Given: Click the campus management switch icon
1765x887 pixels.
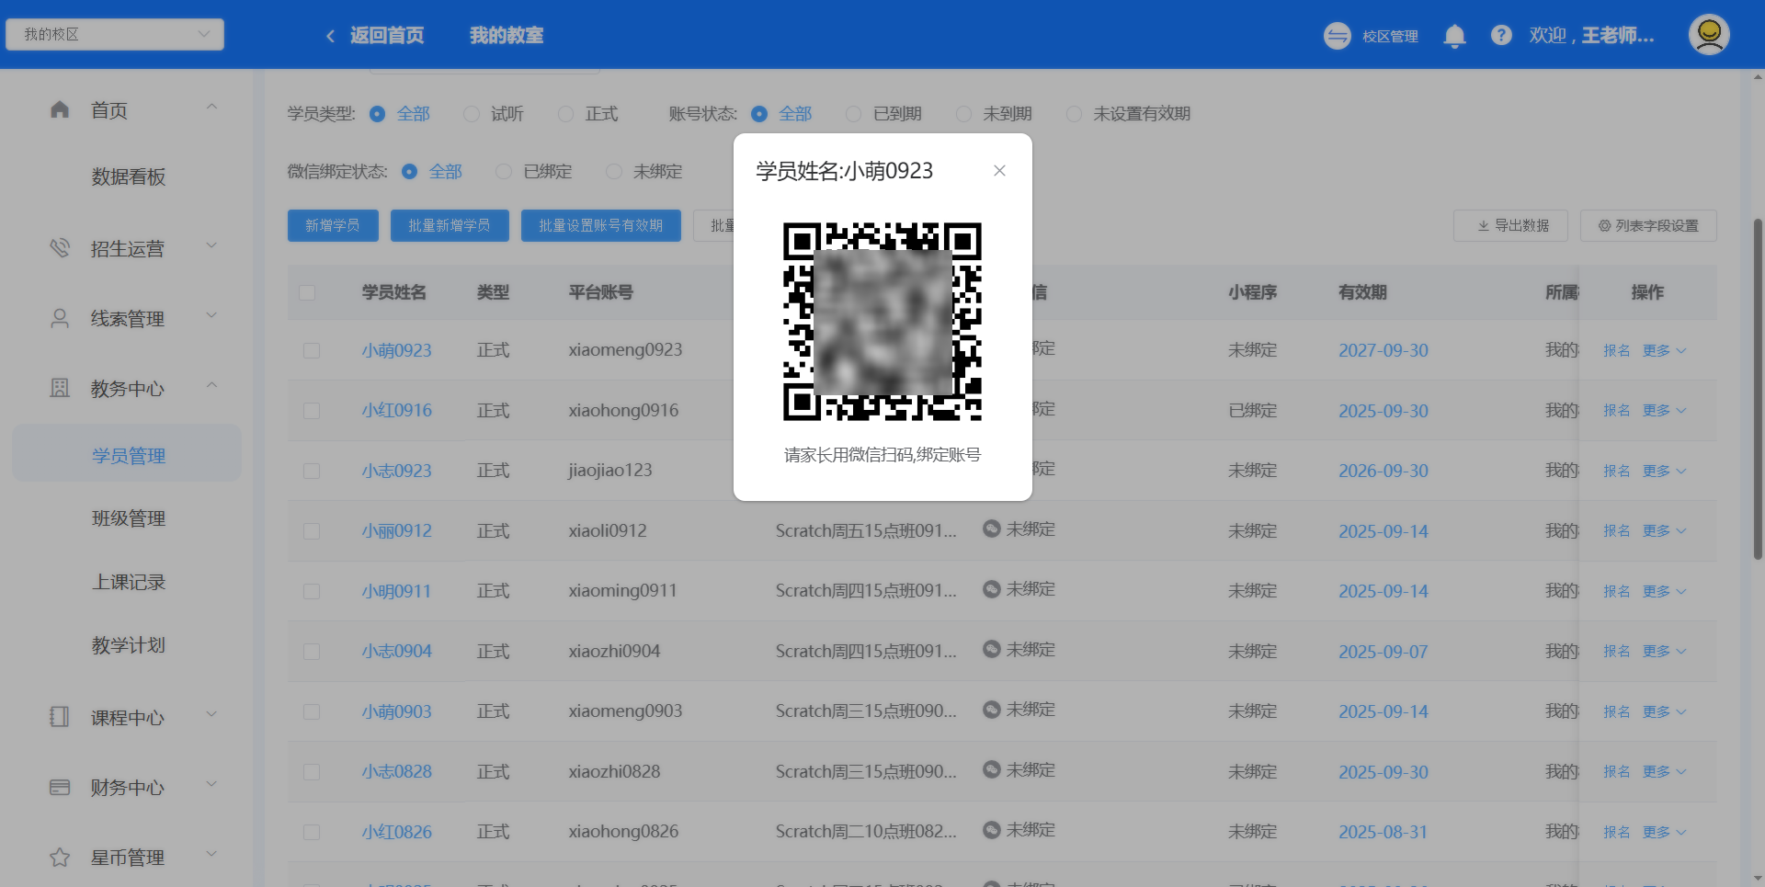Looking at the screenshot, I should [1338, 36].
